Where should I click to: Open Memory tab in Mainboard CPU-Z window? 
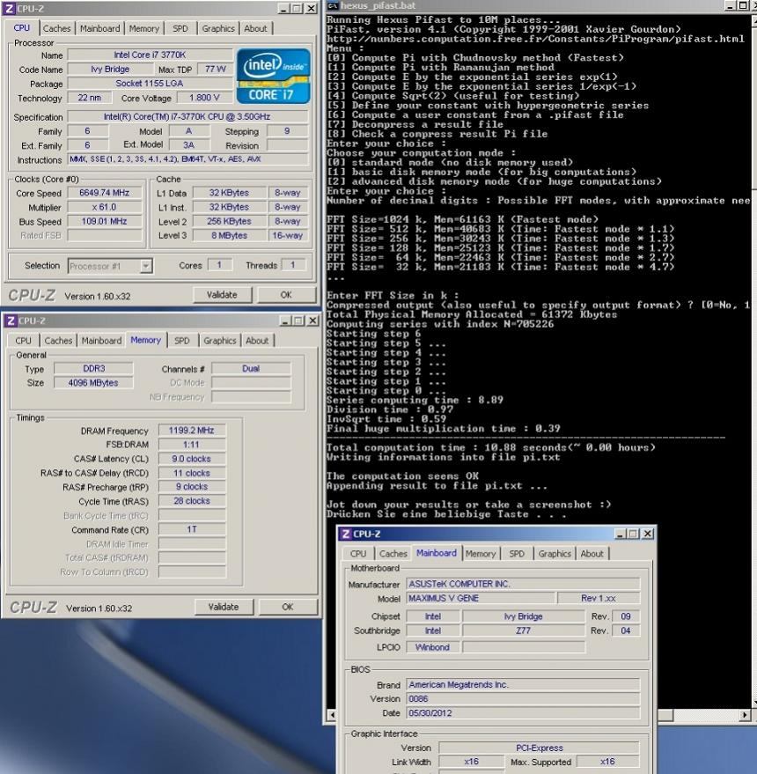point(481,554)
